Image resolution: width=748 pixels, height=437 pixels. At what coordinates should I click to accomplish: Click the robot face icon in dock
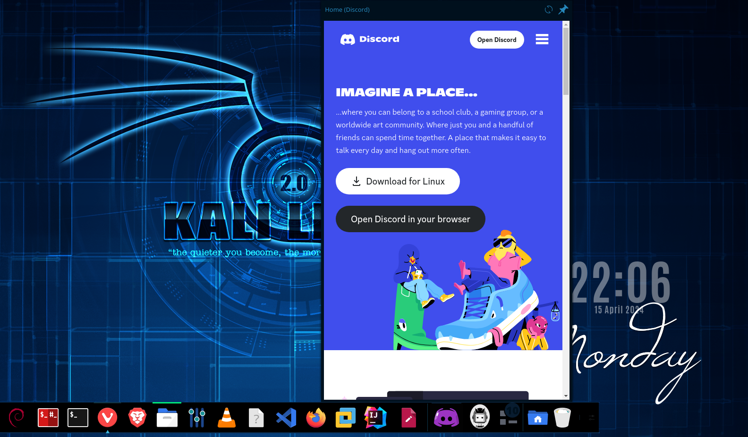tap(480, 417)
